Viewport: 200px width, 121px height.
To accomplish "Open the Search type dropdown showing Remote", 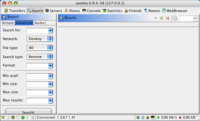I will tap(40, 57).
